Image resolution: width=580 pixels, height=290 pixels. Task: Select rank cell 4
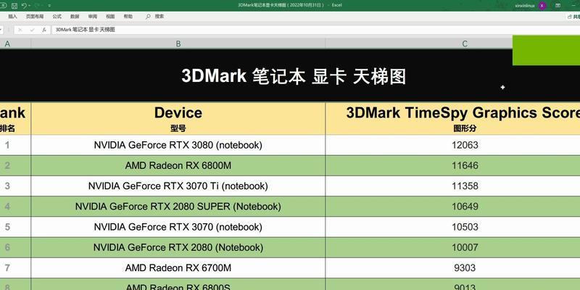(x=15, y=207)
